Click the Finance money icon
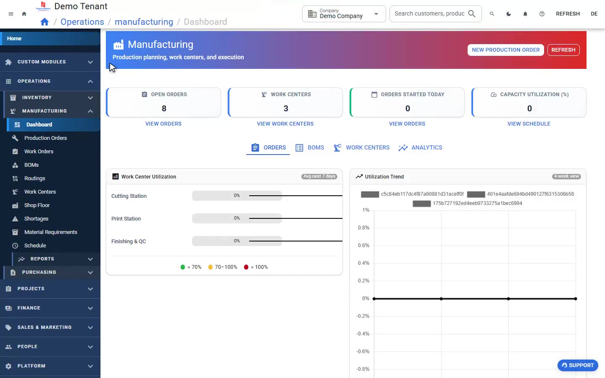The width and height of the screenshot is (605, 378). click(x=8, y=308)
